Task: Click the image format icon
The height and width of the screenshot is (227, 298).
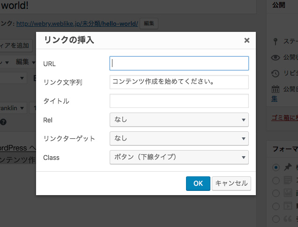Action: pos(288,193)
